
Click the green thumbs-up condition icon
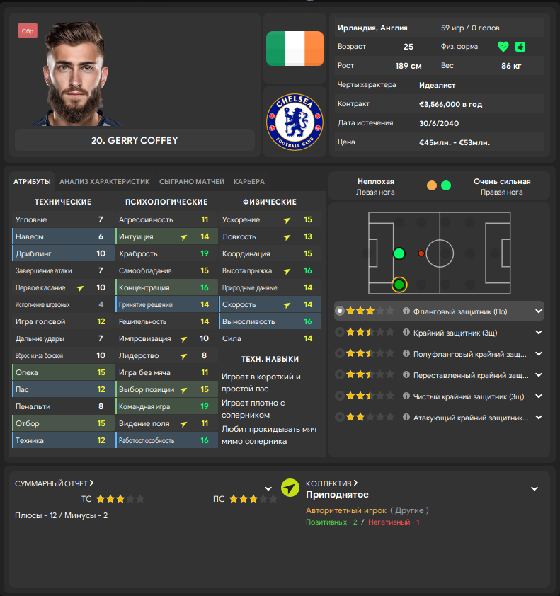520,47
